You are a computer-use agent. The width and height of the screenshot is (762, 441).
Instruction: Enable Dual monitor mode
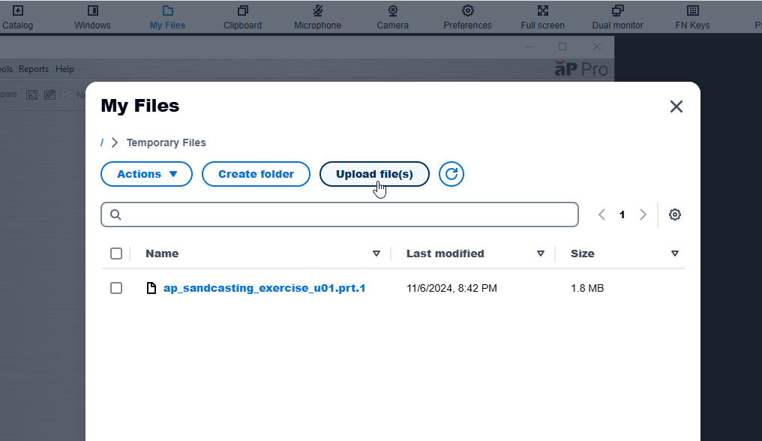point(618,17)
